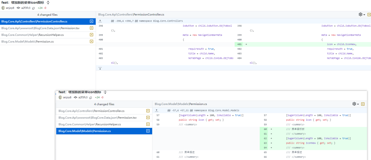Click hunk header 'namespace Blog.Core.Model.Models'

coord(203,110)
